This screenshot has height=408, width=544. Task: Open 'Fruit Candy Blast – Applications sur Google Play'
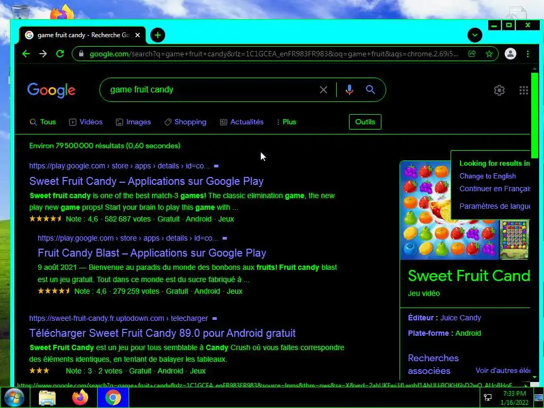click(152, 253)
